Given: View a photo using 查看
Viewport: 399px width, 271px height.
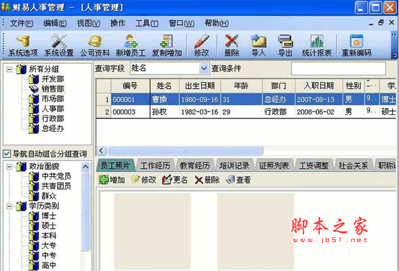Looking at the screenshot, I should click(x=238, y=180).
